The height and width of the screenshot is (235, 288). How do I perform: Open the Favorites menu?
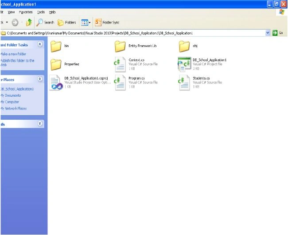pyautogui.click(x=26, y=12)
